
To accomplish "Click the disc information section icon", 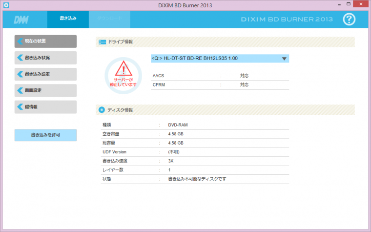I will click(102, 110).
